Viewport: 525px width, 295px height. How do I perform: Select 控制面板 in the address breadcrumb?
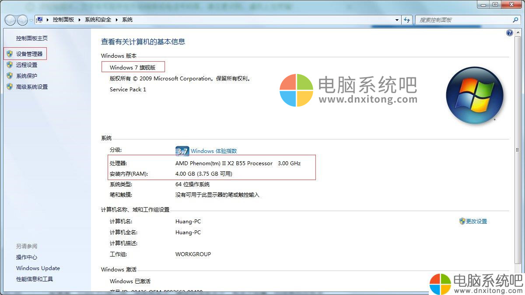click(x=63, y=20)
